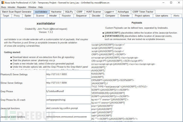183x122 pixels.
Task: Open the Intruder menu
Action: [11, 7]
